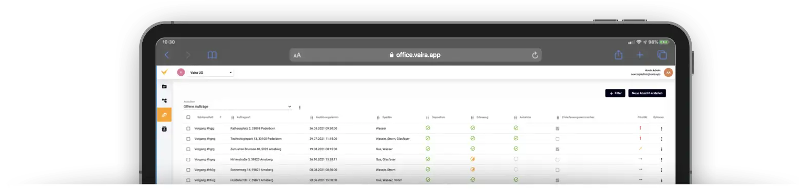The height and width of the screenshot is (189, 799).
Task: Click Neue Ansicht erstellen button
Action: [x=647, y=93]
